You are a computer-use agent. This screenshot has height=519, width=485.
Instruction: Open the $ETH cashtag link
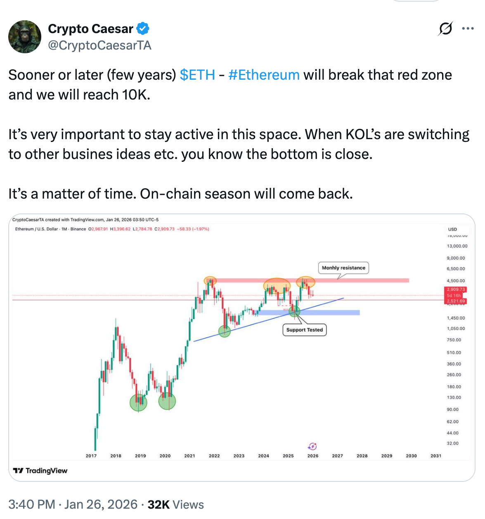point(197,75)
